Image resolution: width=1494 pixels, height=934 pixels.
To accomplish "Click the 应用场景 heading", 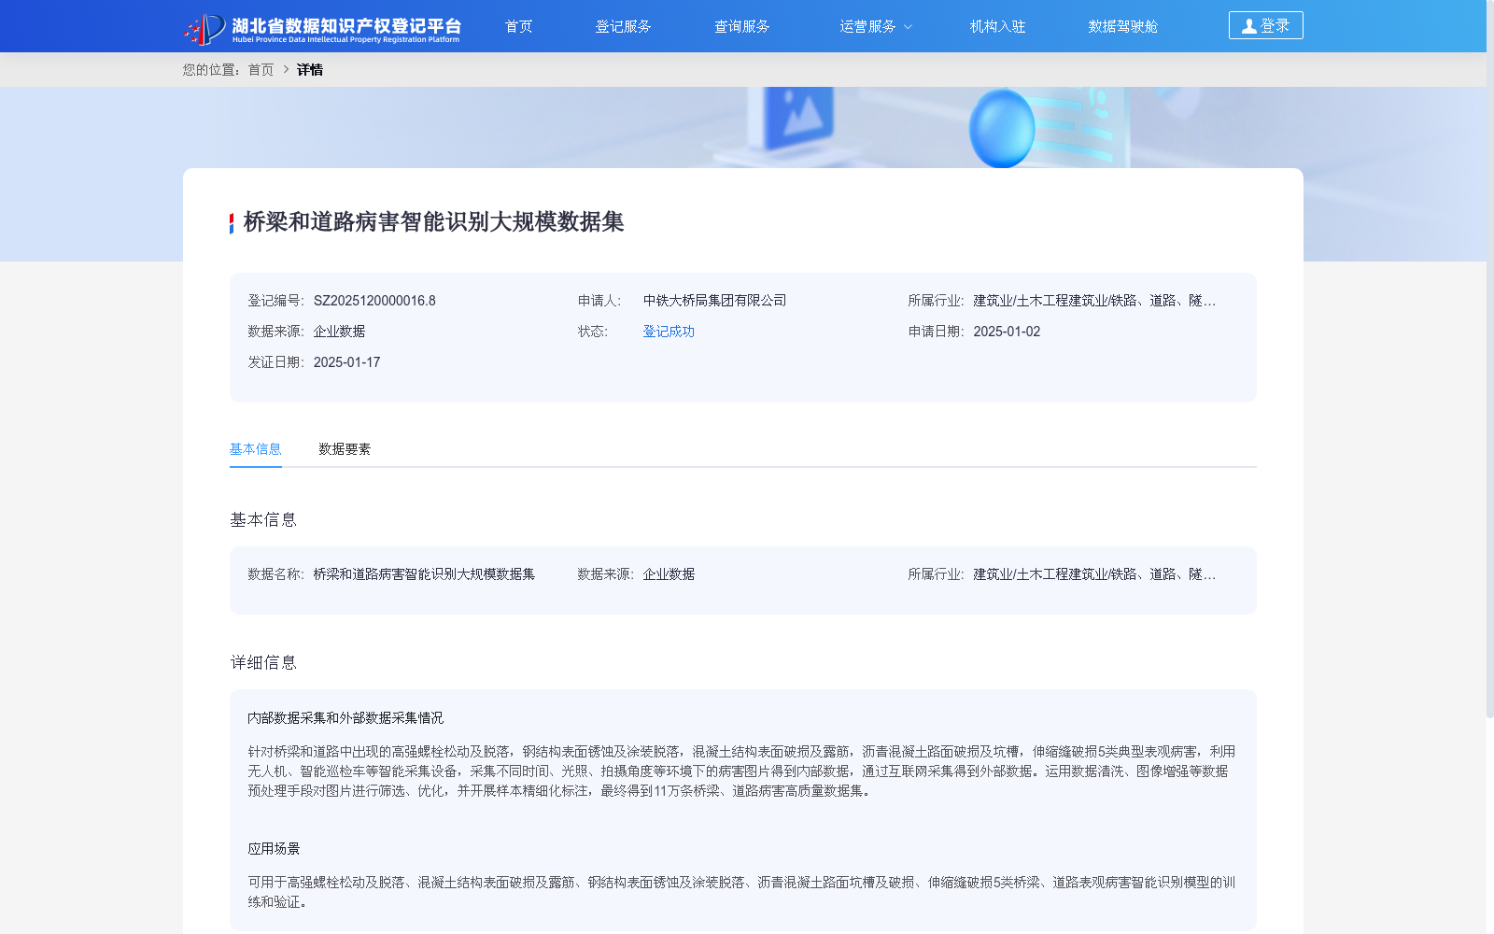I will click(274, 849).
